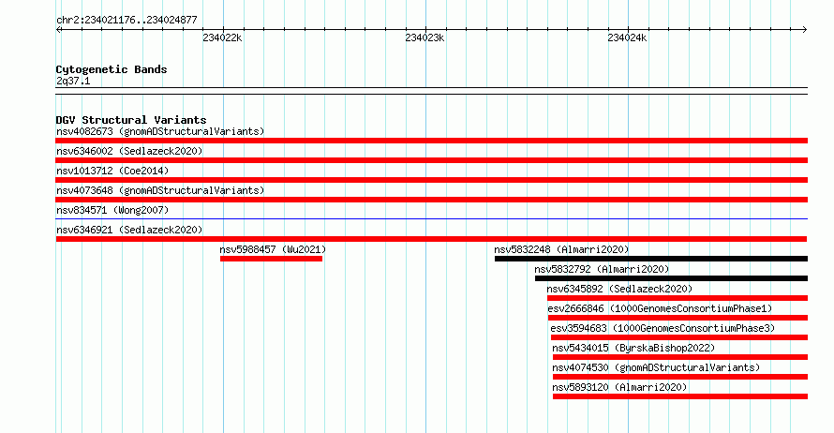Open nsv1013712 (Coe2014) variant label
The height and width of the screenshot is (433, 834).
112,171
